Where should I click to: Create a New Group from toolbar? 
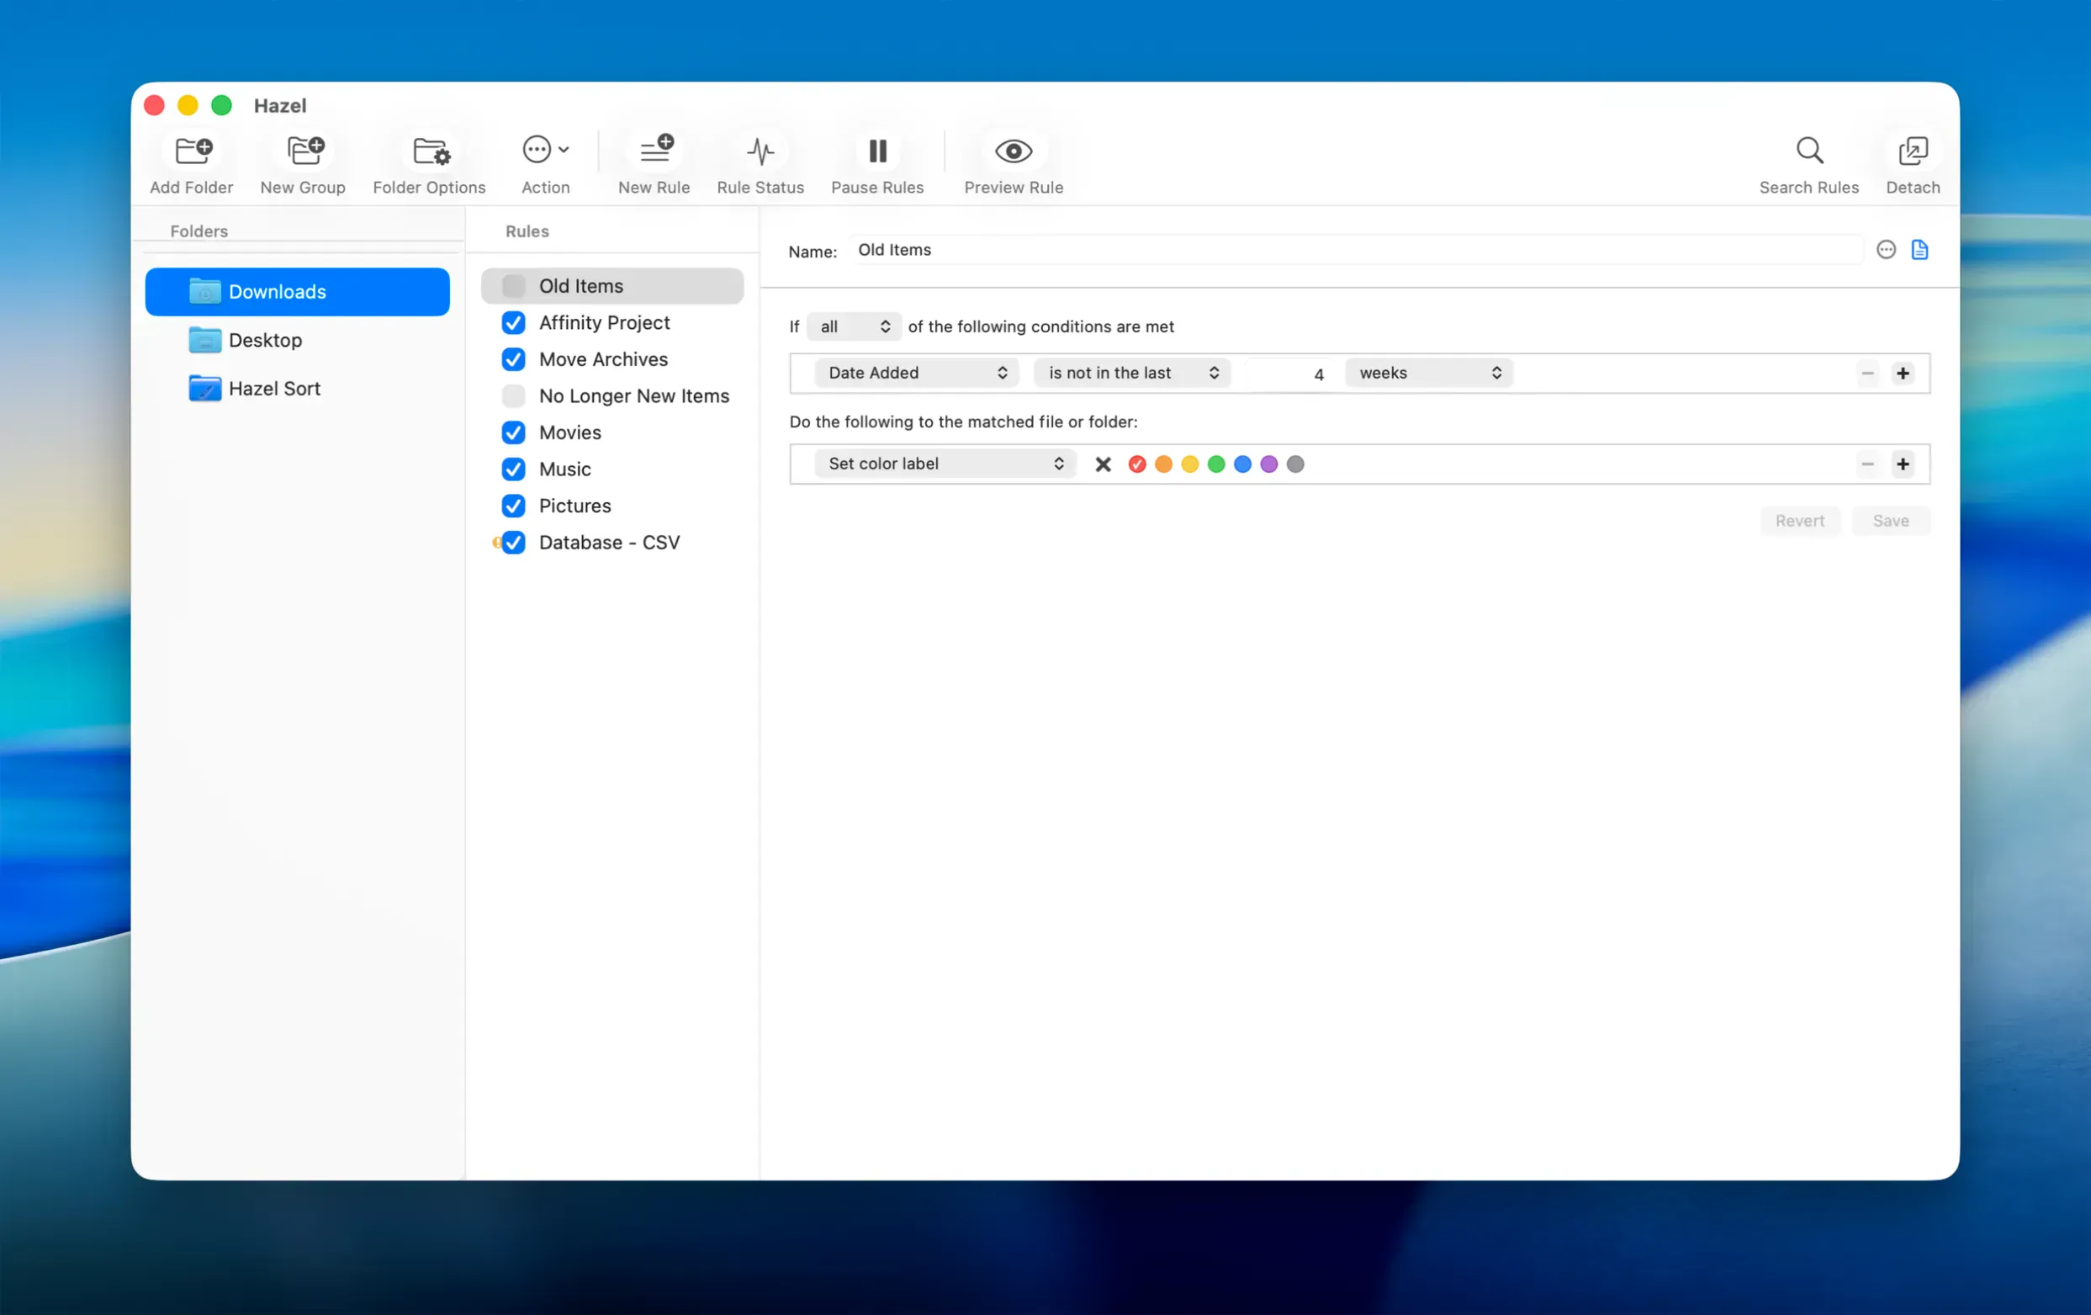coord(304,151)
